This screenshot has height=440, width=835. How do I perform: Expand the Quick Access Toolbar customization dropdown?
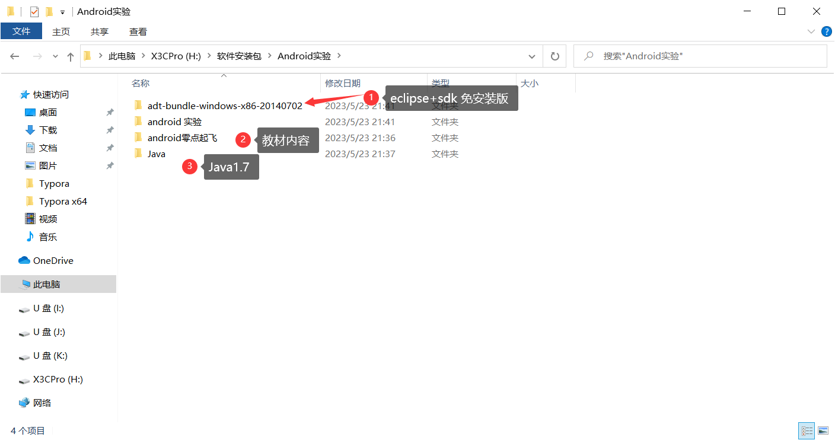click(62, 11)
